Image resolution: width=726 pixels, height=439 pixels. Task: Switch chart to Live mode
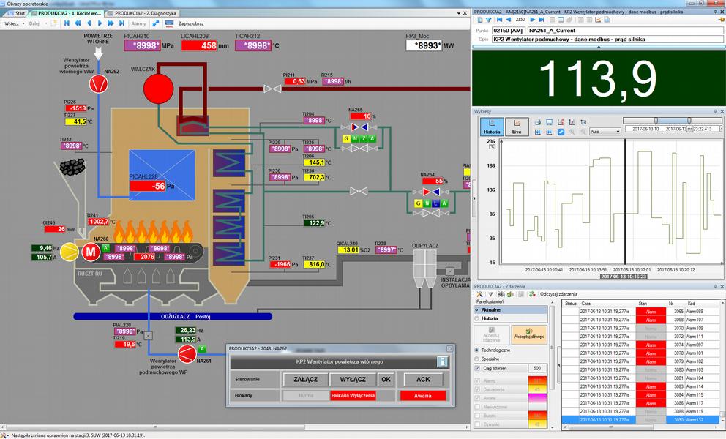click(x=517, y=127)
